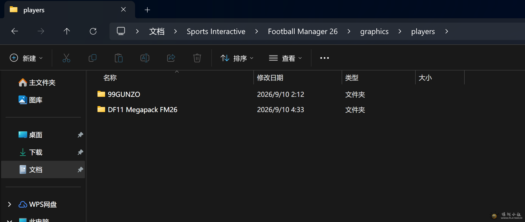The height and width of the screenshot is (222, 525).
Task: Click the Share icon in toolbar
Action: click(171, 58)
